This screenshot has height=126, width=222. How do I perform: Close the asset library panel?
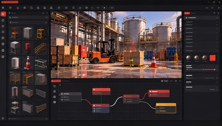(47, 13)
